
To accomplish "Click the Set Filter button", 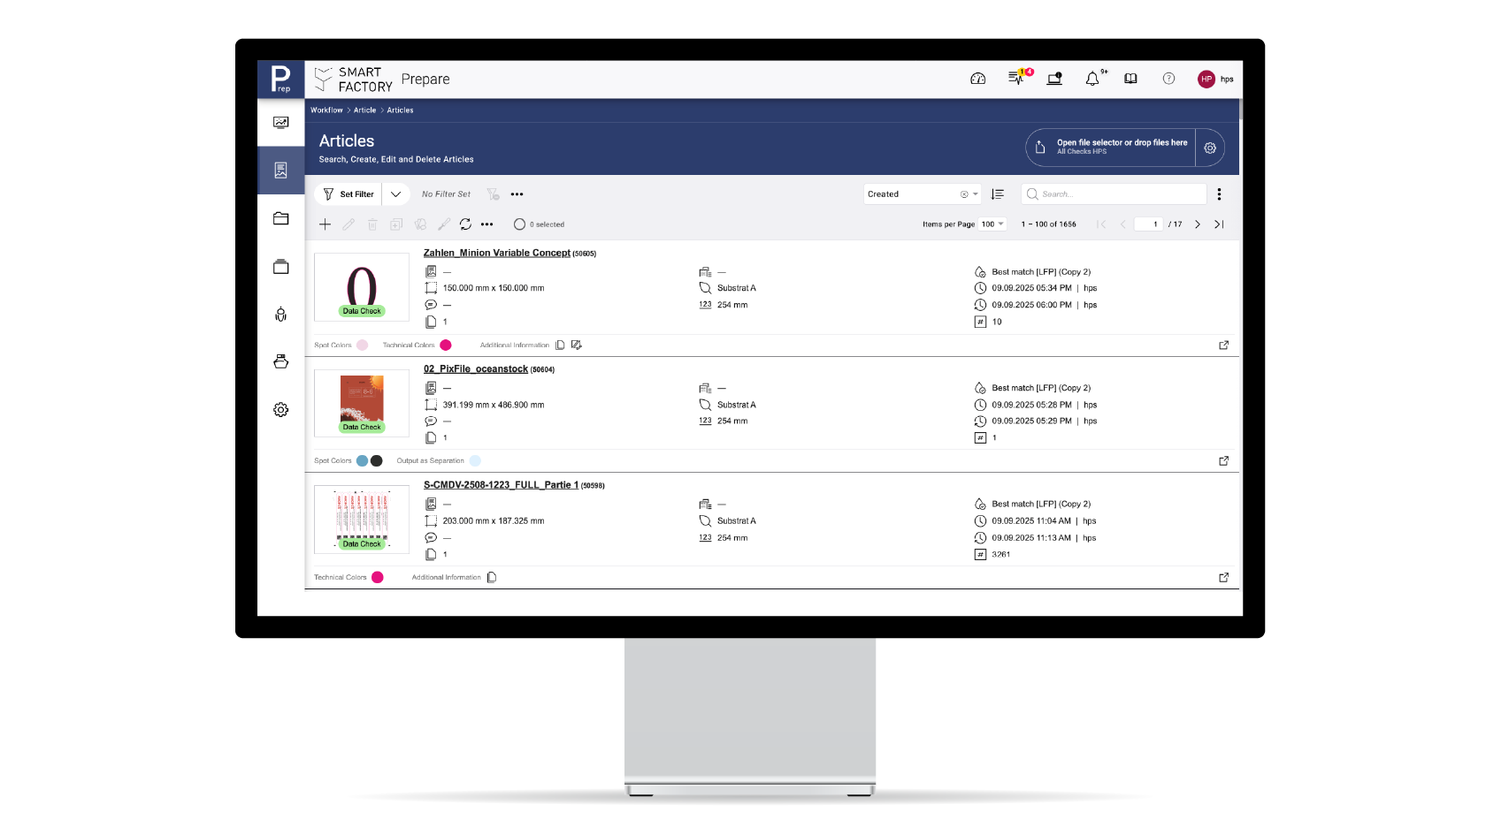I will (x=349, y=194).
